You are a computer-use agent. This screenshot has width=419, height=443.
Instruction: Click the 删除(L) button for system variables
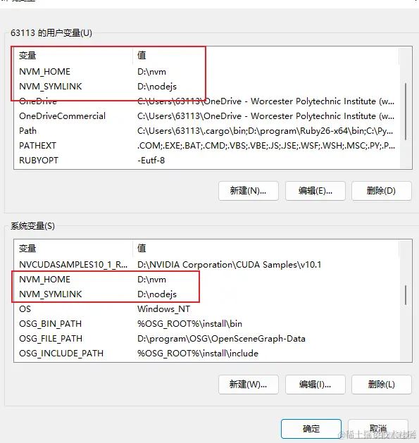point(382,385)
